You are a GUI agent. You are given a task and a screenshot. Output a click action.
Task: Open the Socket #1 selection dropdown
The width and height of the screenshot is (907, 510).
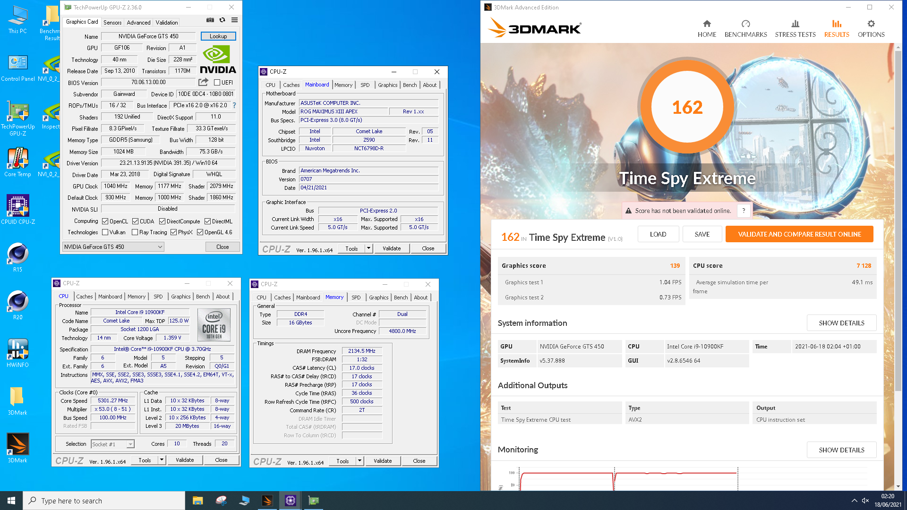coord(112,444)
